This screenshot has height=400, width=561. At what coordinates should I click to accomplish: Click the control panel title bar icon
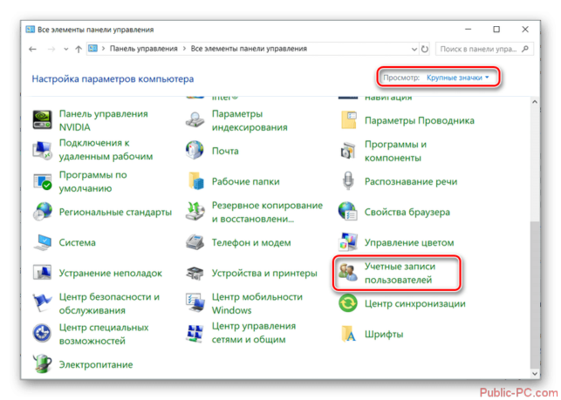30,30
